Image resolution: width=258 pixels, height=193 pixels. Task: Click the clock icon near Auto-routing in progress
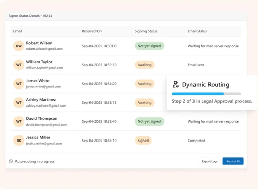pos(11,161)
